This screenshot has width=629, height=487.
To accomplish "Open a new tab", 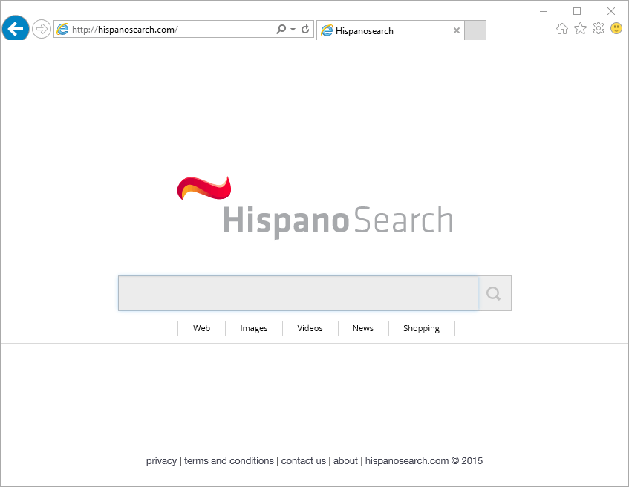I will point(475,30).
